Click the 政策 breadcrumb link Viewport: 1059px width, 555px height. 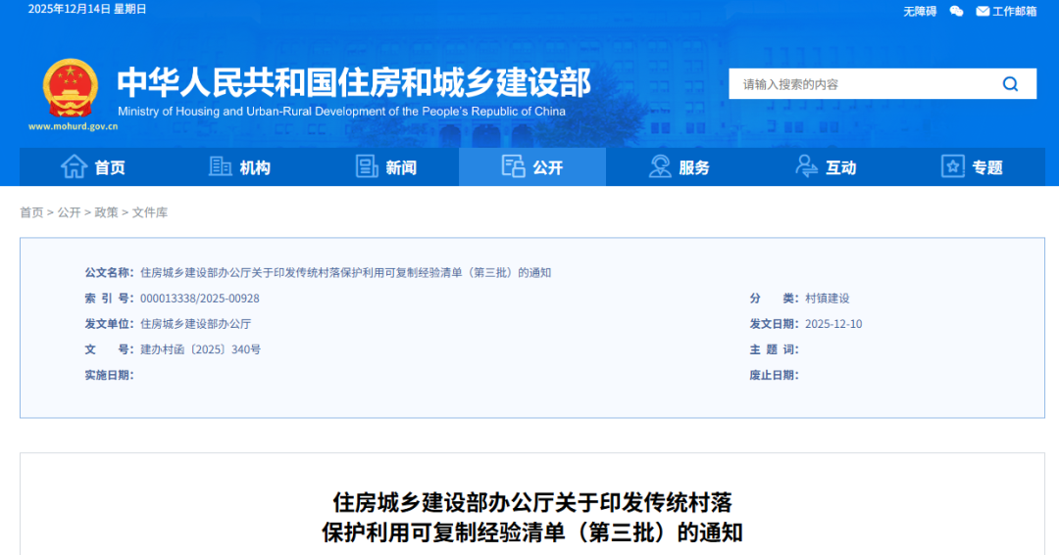point(106,212)
